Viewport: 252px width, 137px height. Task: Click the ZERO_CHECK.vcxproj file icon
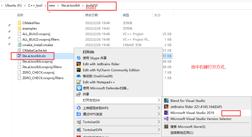tap(19, 73)
